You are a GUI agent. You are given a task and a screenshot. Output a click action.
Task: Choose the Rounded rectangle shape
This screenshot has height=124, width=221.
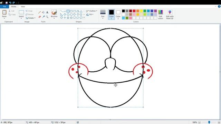(x=75, y=11)
